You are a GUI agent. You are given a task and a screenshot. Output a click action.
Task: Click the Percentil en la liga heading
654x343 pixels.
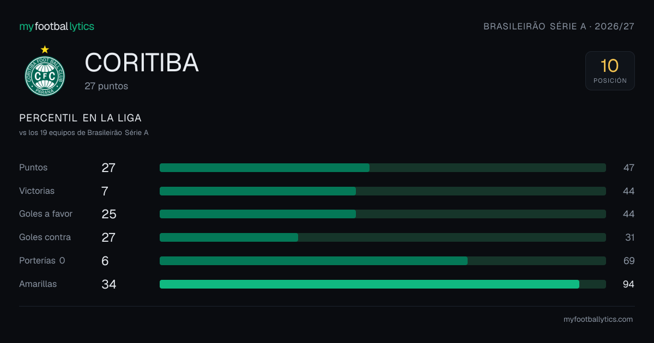(80, 118)
